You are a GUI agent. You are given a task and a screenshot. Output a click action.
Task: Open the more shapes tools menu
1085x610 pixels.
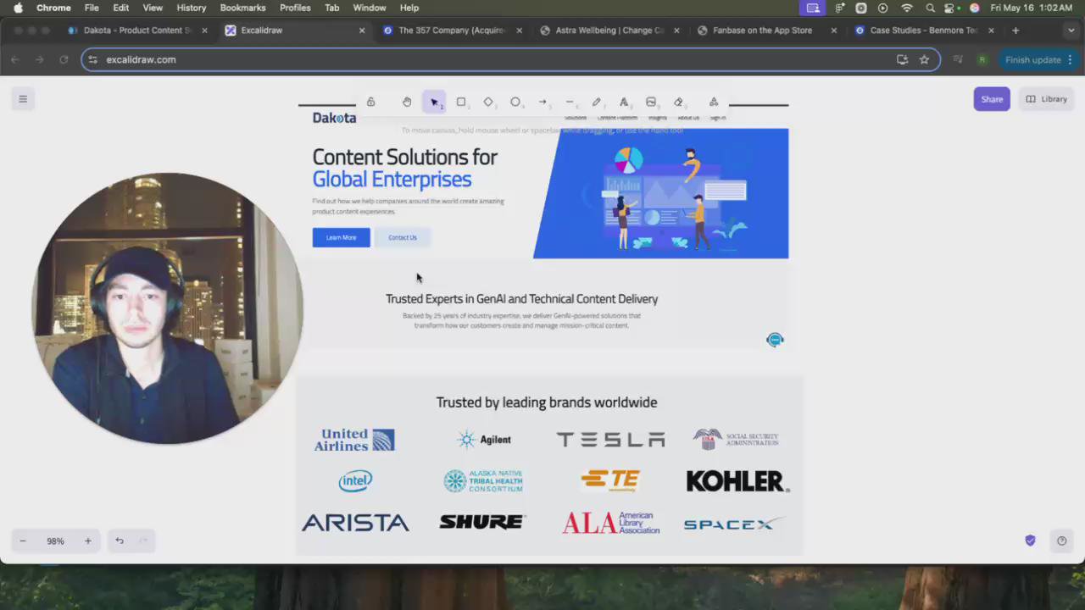pos(714,102)
